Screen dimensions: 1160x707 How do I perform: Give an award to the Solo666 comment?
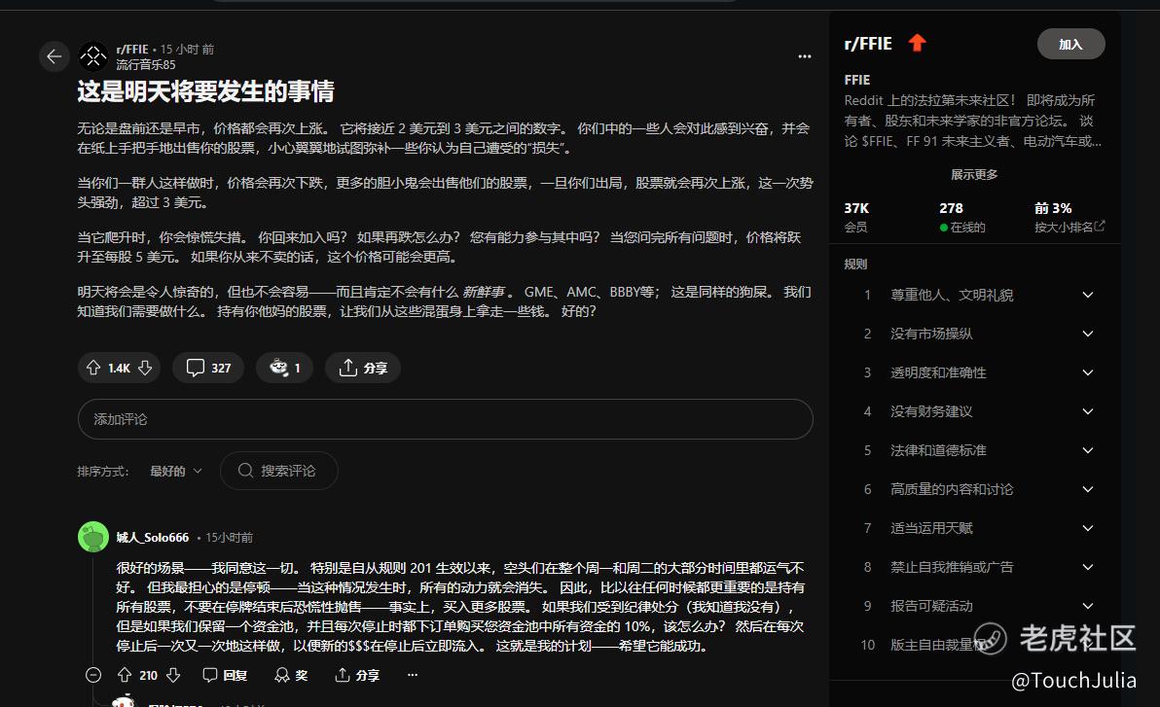tap(292, 675)
